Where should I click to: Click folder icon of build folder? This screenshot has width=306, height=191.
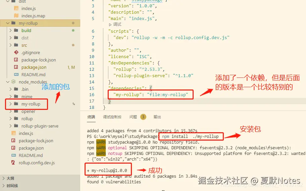(x=16, y=30)
